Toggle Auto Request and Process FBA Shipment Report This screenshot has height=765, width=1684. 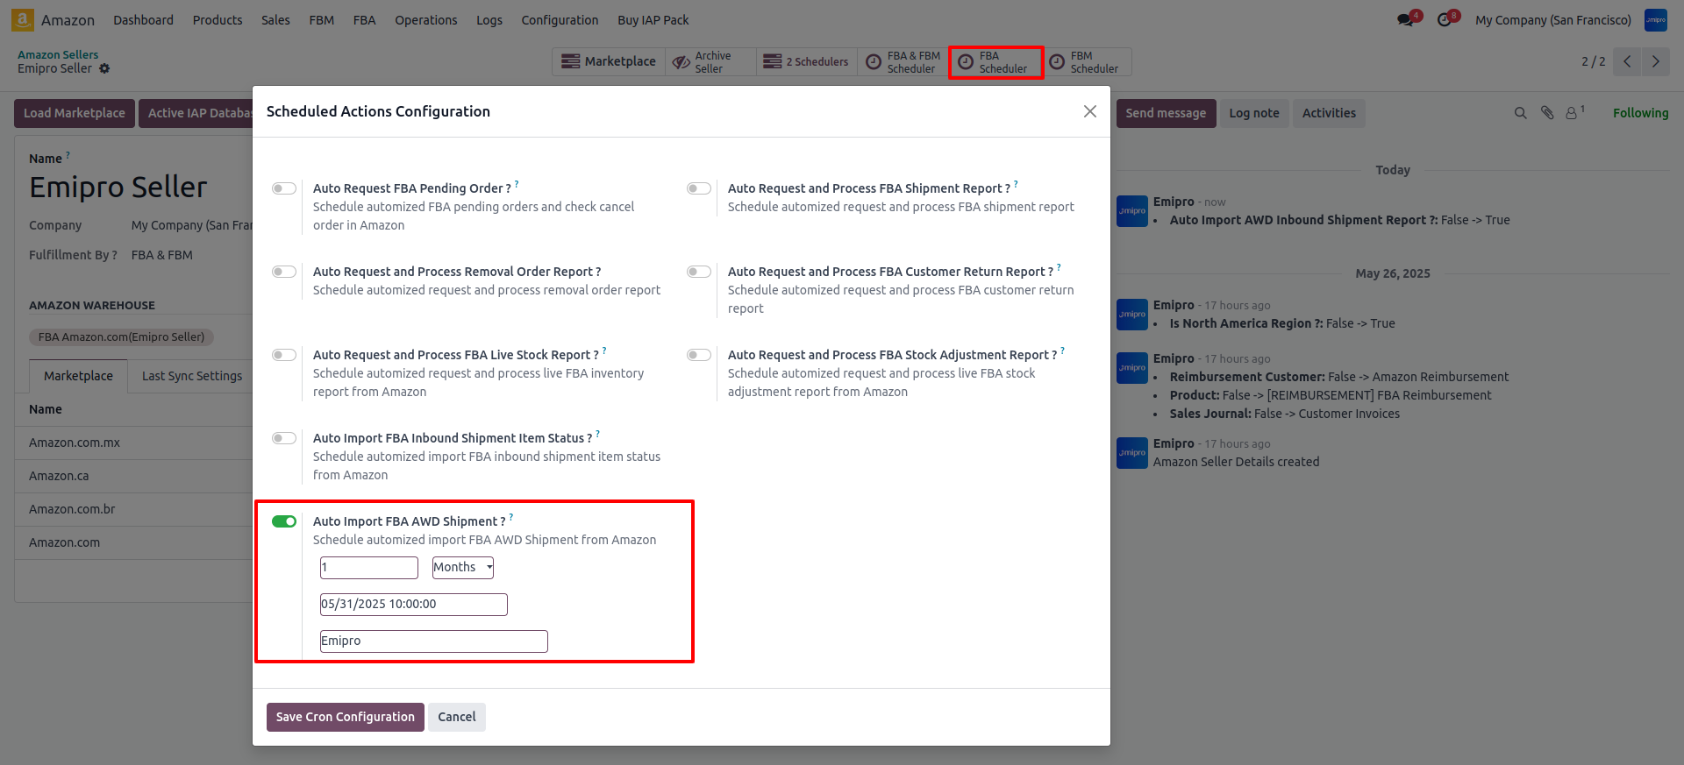point(699,188)
